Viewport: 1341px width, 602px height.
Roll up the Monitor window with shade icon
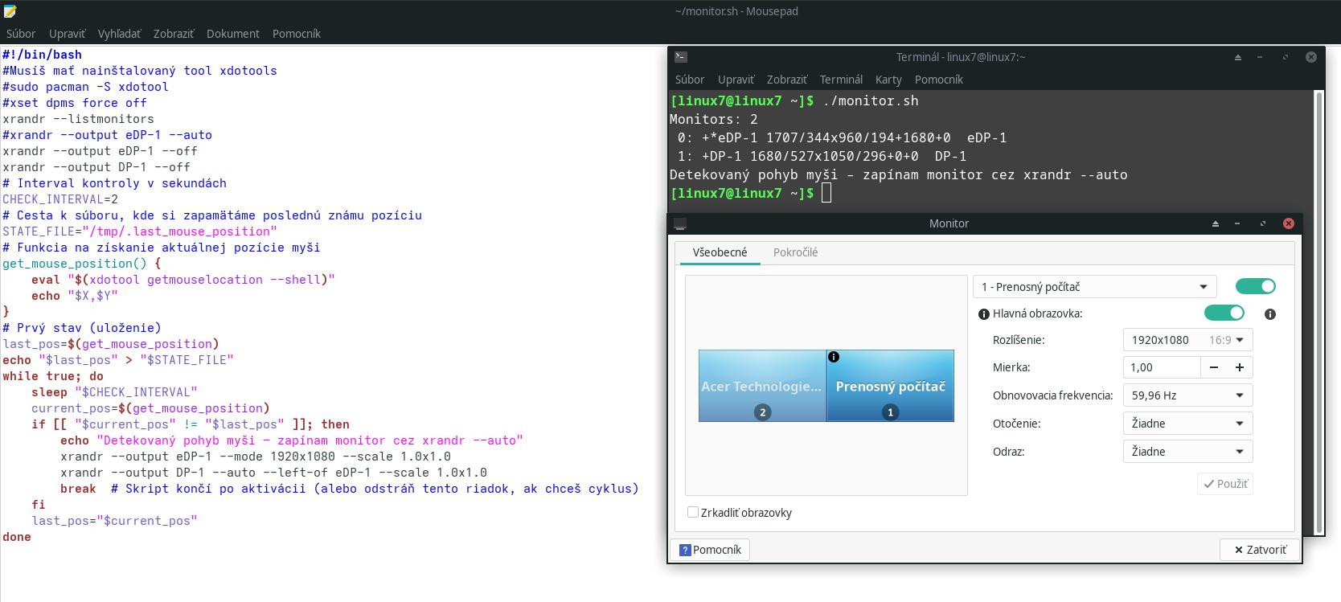coord(1216,223)
